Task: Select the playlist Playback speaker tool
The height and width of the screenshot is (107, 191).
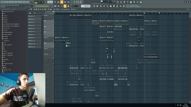Action: 51,9
